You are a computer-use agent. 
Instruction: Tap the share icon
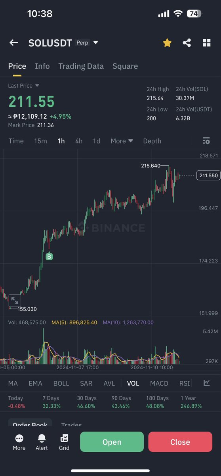coord(187,43)
